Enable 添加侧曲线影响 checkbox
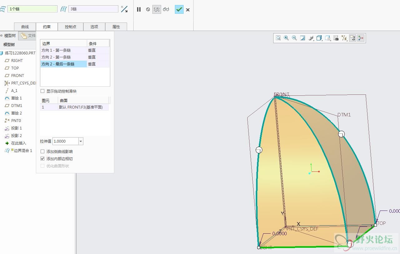400x254 pixels. tap(42, 152)
